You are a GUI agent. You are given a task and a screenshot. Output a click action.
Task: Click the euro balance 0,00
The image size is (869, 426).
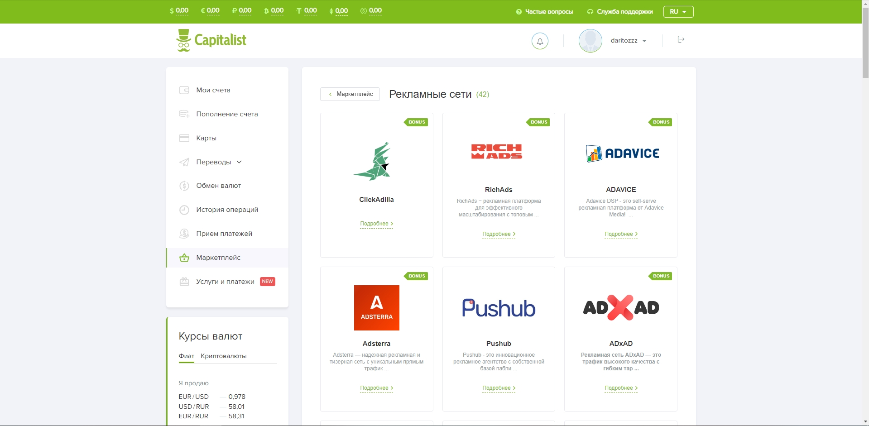[213, 10]
